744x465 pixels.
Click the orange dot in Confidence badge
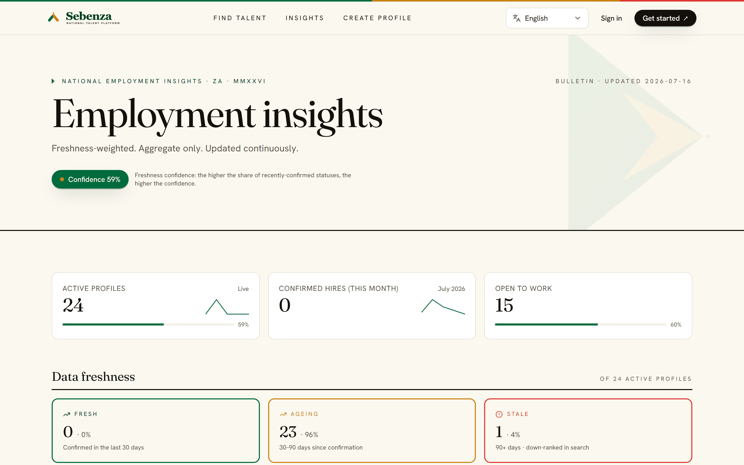pyautogui.click(x=62, y=179)
